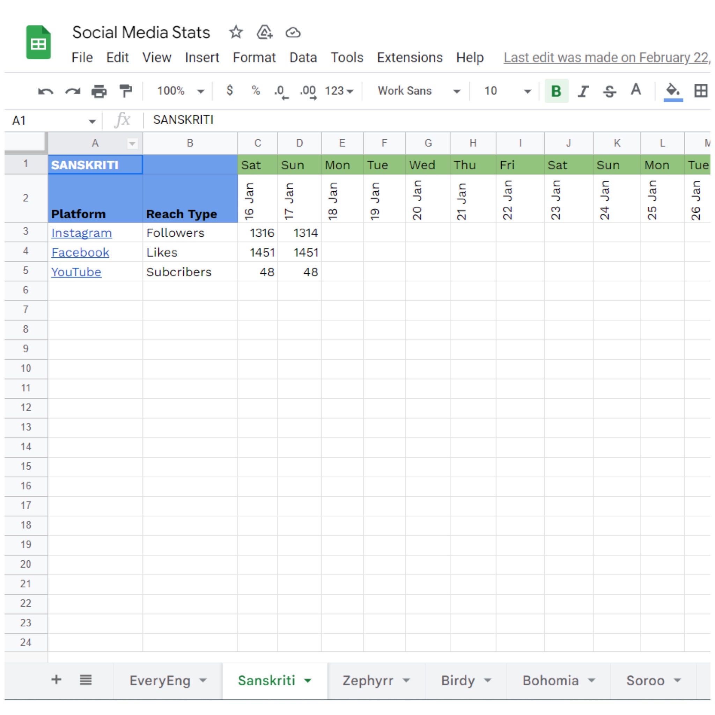The image size is (715, 715).
Task: Open the font size 10 dropdown
Action: click(x=507, y=91)
